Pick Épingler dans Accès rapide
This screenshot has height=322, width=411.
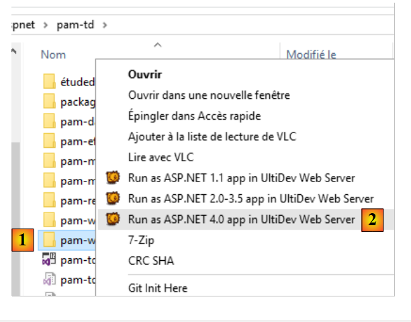pos(194,116)
